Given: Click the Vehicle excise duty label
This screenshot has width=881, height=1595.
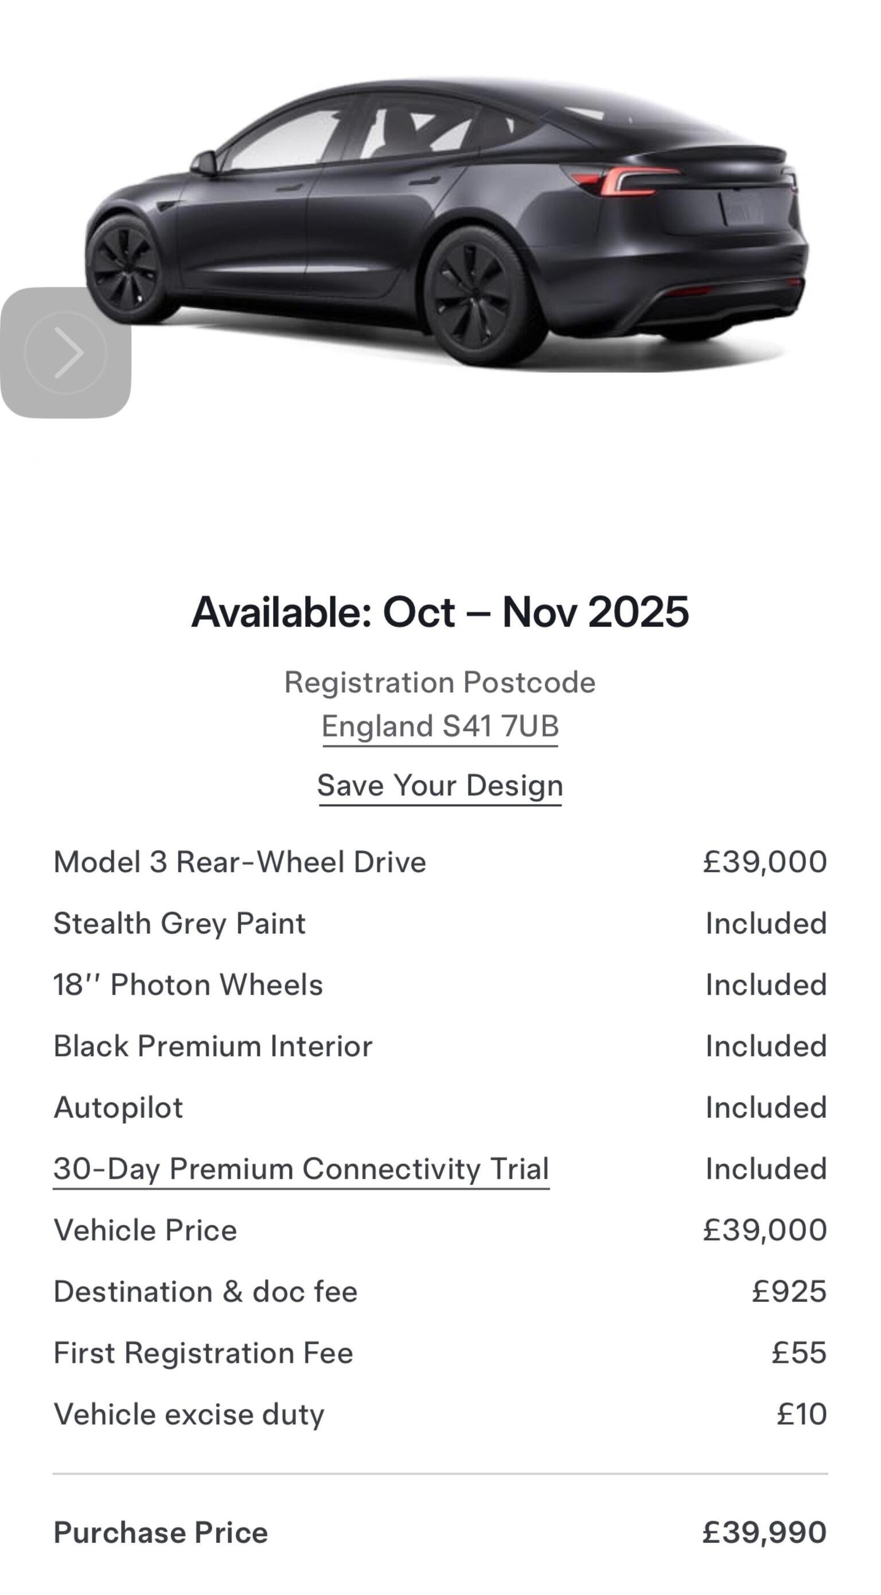Looking at the screenshot, I should [x=189, y=1414].
